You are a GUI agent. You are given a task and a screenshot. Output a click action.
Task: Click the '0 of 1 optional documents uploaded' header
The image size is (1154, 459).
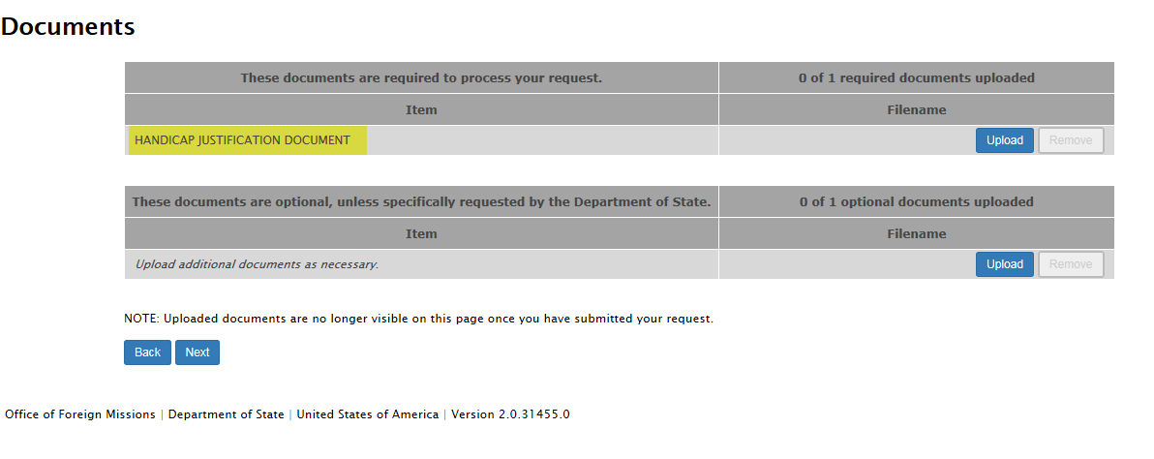(x=916, y=201)
